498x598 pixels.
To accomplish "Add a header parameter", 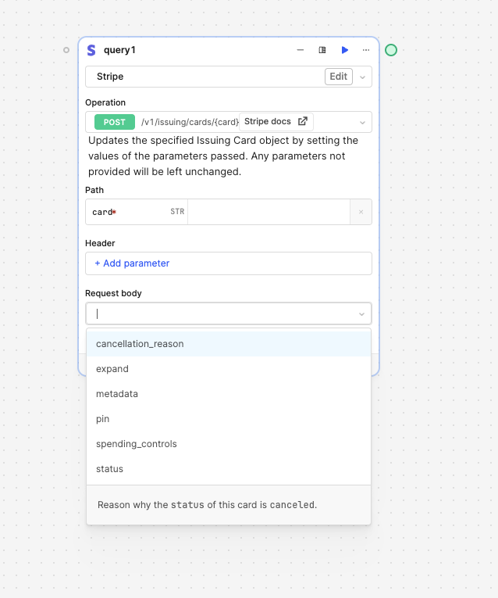I will (x=132, y=263).
